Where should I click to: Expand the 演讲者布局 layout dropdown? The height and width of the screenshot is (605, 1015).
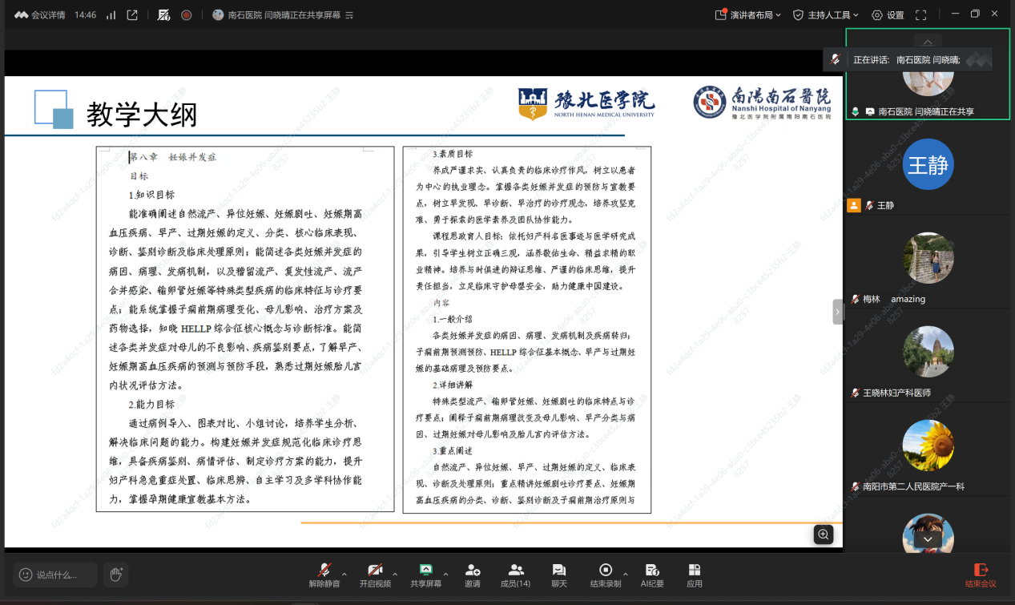pos(748,14)
